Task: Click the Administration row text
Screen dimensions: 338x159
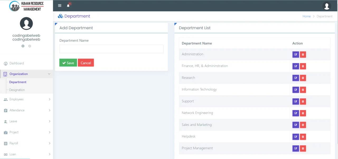Action: pyautogui.click(x=193, y=54)
